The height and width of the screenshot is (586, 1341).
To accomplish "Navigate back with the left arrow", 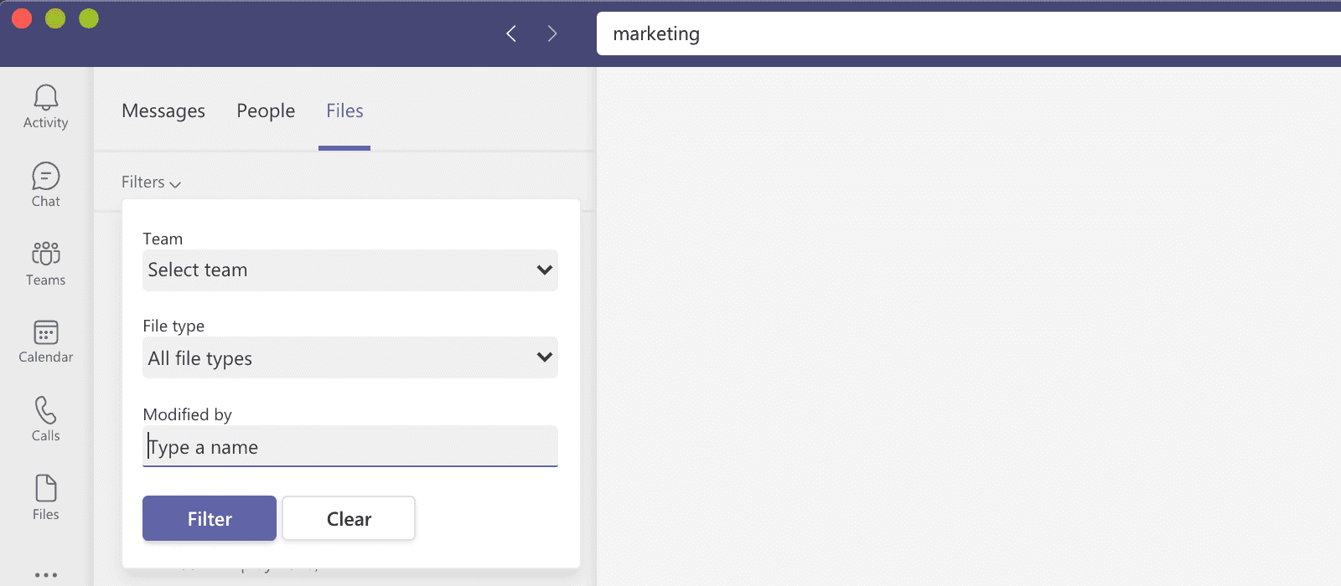I will pos(511,33).
